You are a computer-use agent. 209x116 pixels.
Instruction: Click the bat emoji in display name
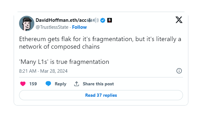coord(90,20)
